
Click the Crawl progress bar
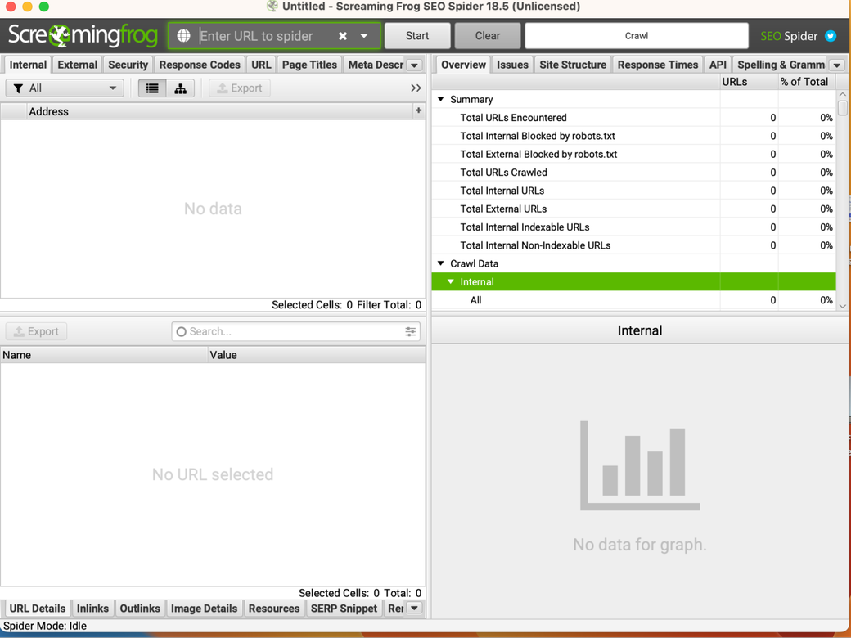637,36
